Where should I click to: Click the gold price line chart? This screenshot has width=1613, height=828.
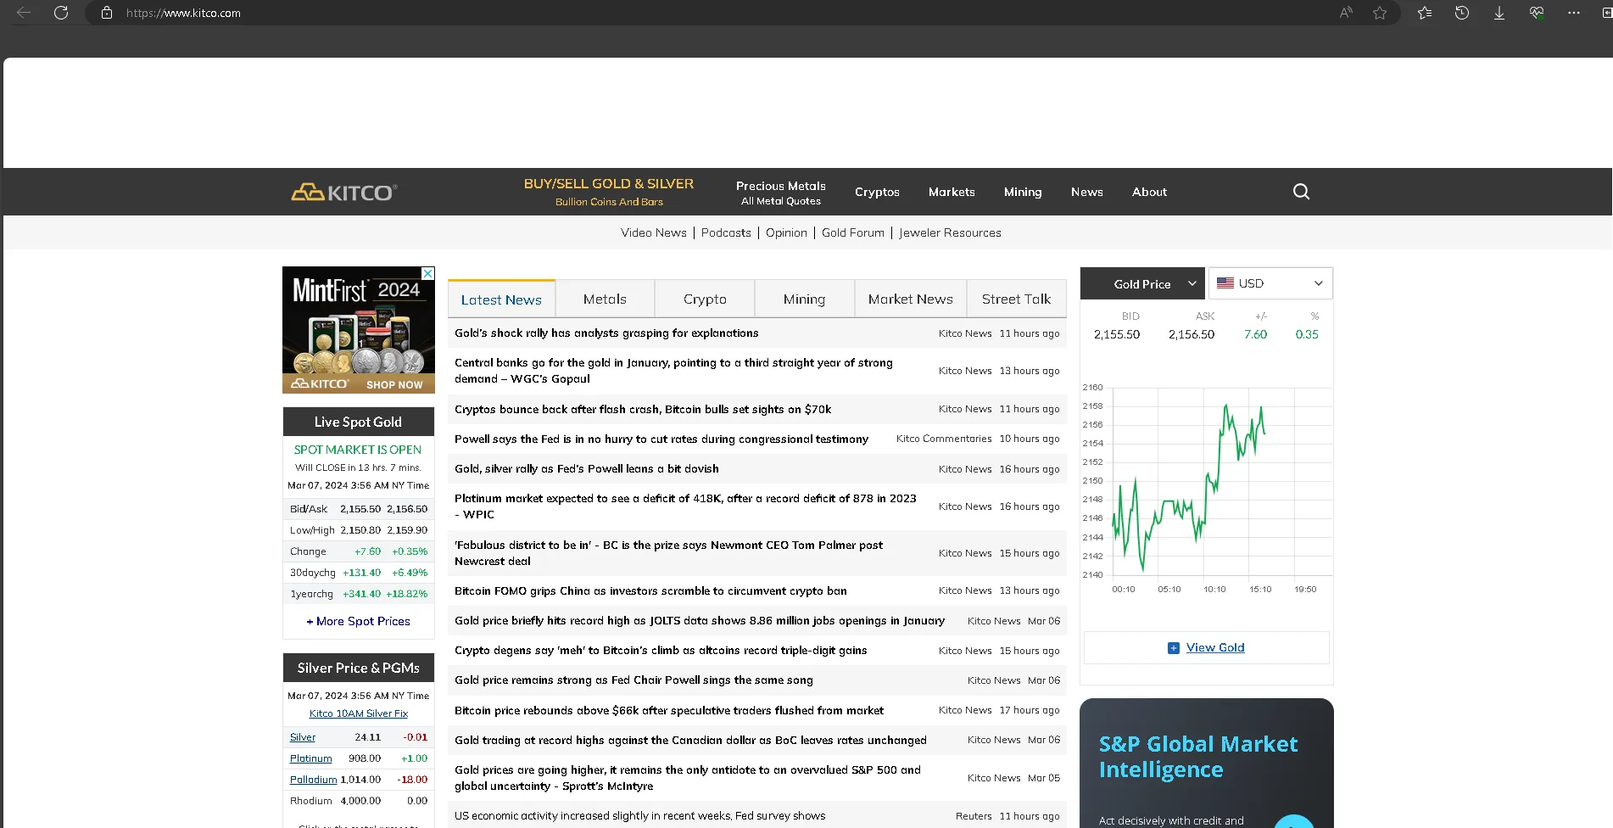[x=1207, y=490]
